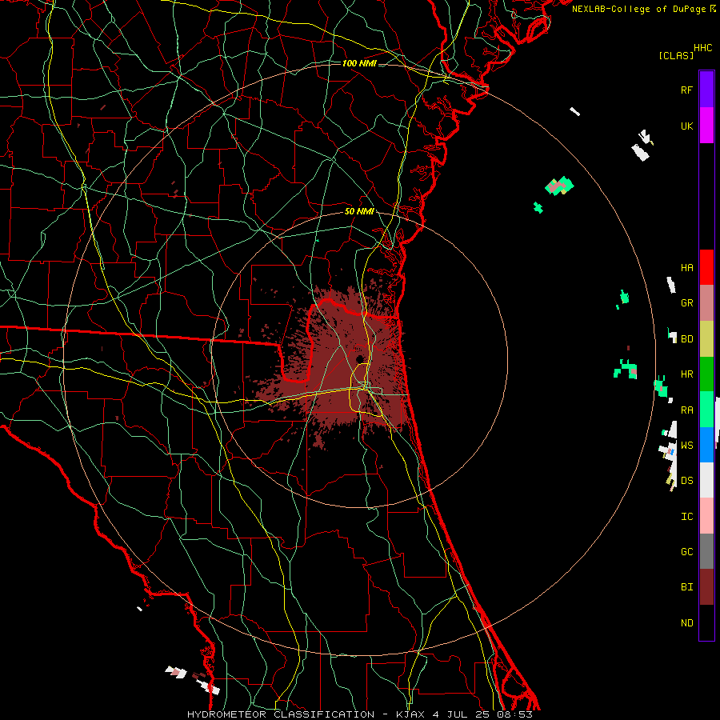
Task: Click the black radar site dot
Action: point(359,358)
